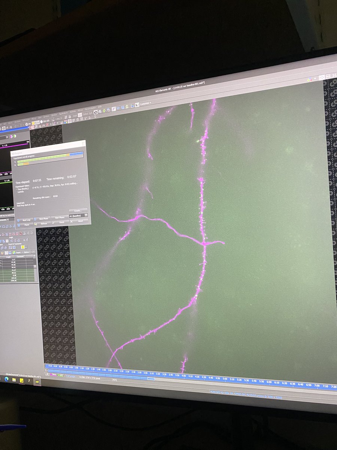This screenshot has height=450, width=337.
Task: Click the 7:00 marker on the timeline
Action: click(x=317, y=385)
